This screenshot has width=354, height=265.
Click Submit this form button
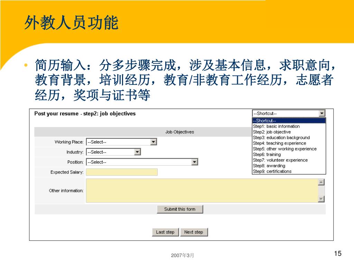click(x=180, y=209)
